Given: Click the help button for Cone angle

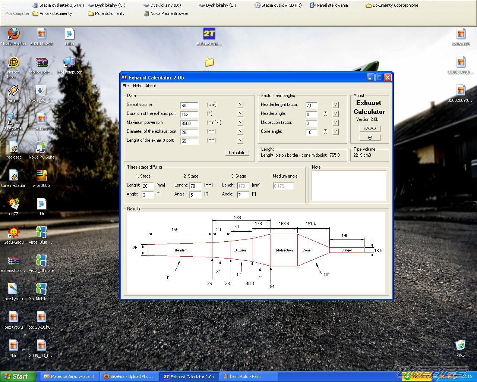Looking at the screenshot, I should point(335,132).
